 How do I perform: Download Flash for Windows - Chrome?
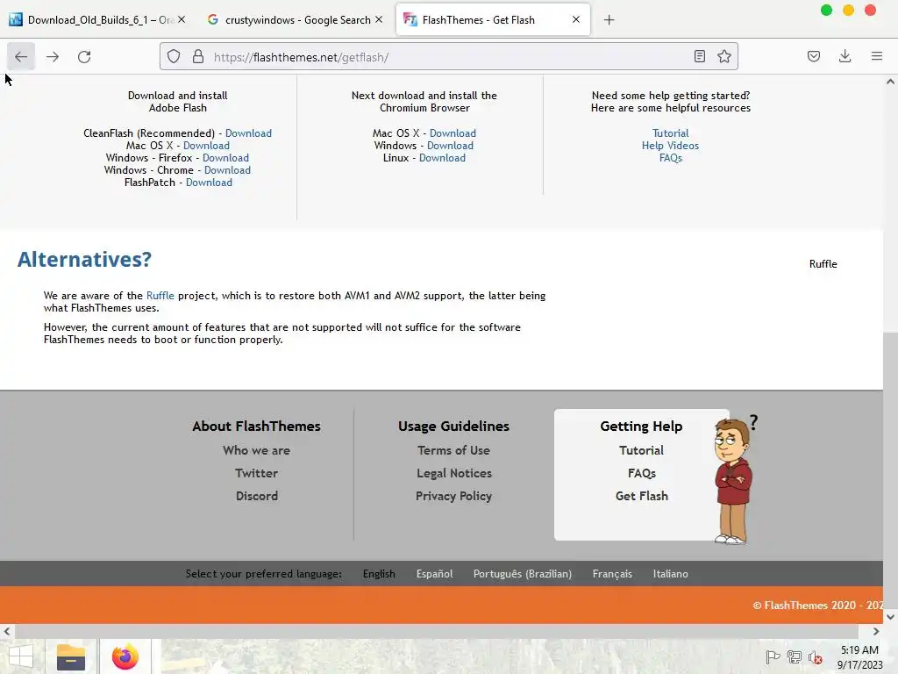click(x=227, y=170)
